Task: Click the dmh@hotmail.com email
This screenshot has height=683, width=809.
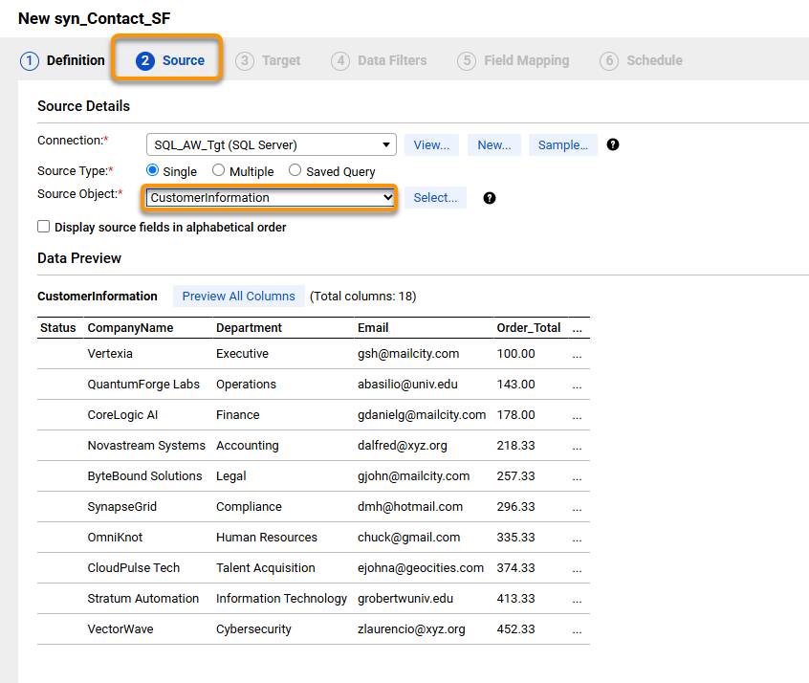Action: click(x=410, y=506)
